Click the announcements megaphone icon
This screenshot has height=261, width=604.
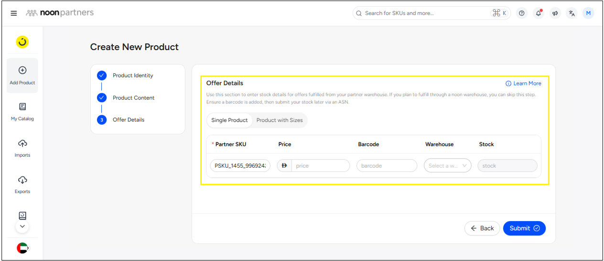coord(555,13)
